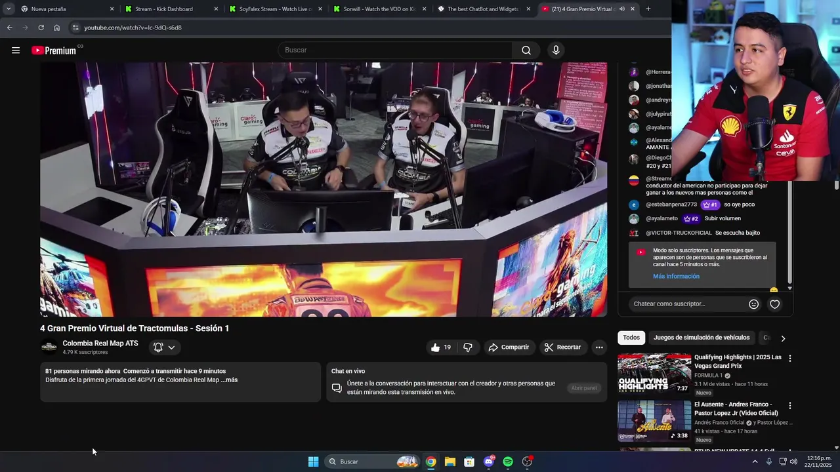Open Microsoft Store from taskbar
Viewport: 840px width, 472px height.
pos(469,462)
